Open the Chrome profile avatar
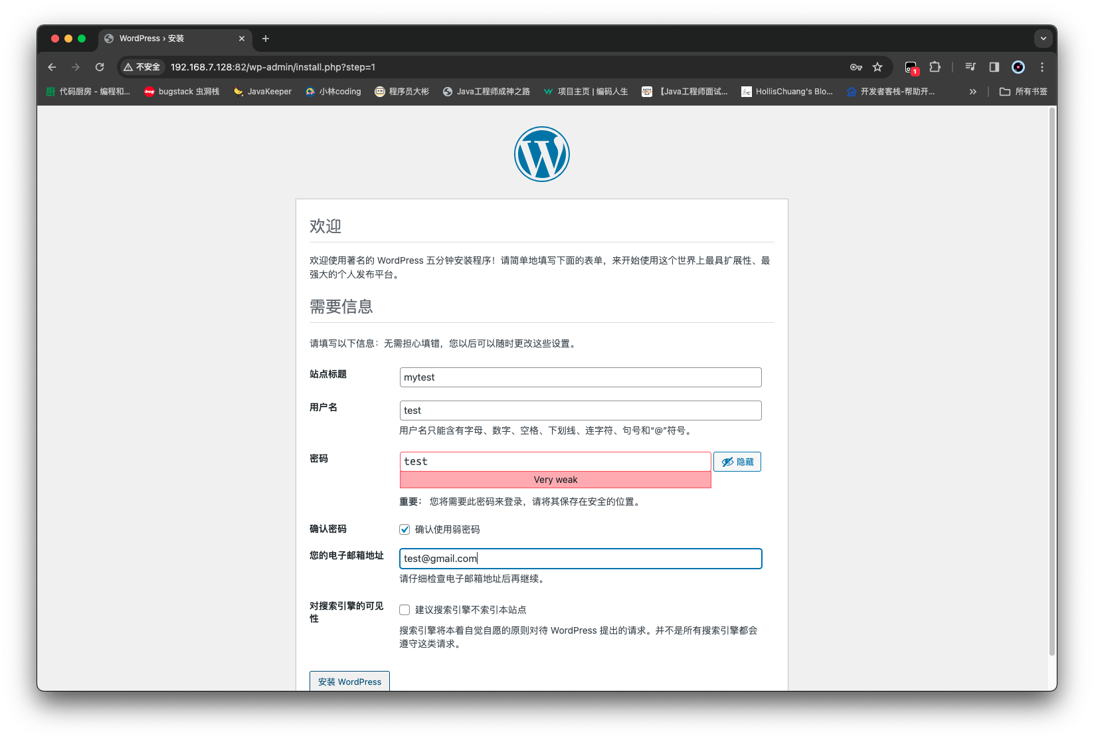1094x740 pixels. 1018,67
